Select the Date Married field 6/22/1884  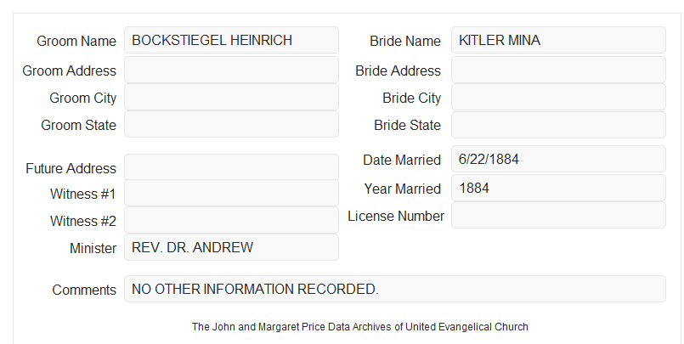558,159
